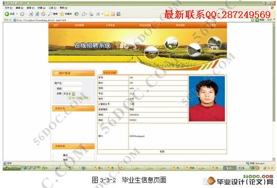
Task: Click the Internet zone status bar indicator
Action: pos(256,163)
